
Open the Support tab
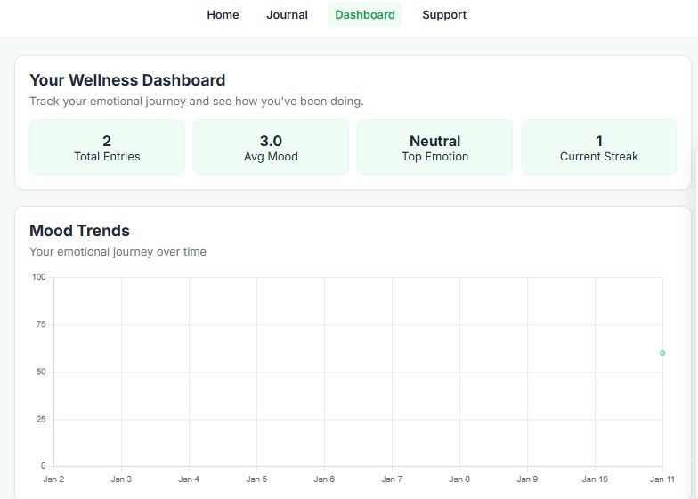click(x=444, y=14)
